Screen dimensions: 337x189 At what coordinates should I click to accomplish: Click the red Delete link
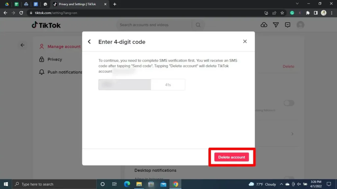288,66
